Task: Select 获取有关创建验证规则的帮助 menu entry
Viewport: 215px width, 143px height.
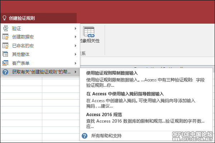Action: click(x=40, y=72)
